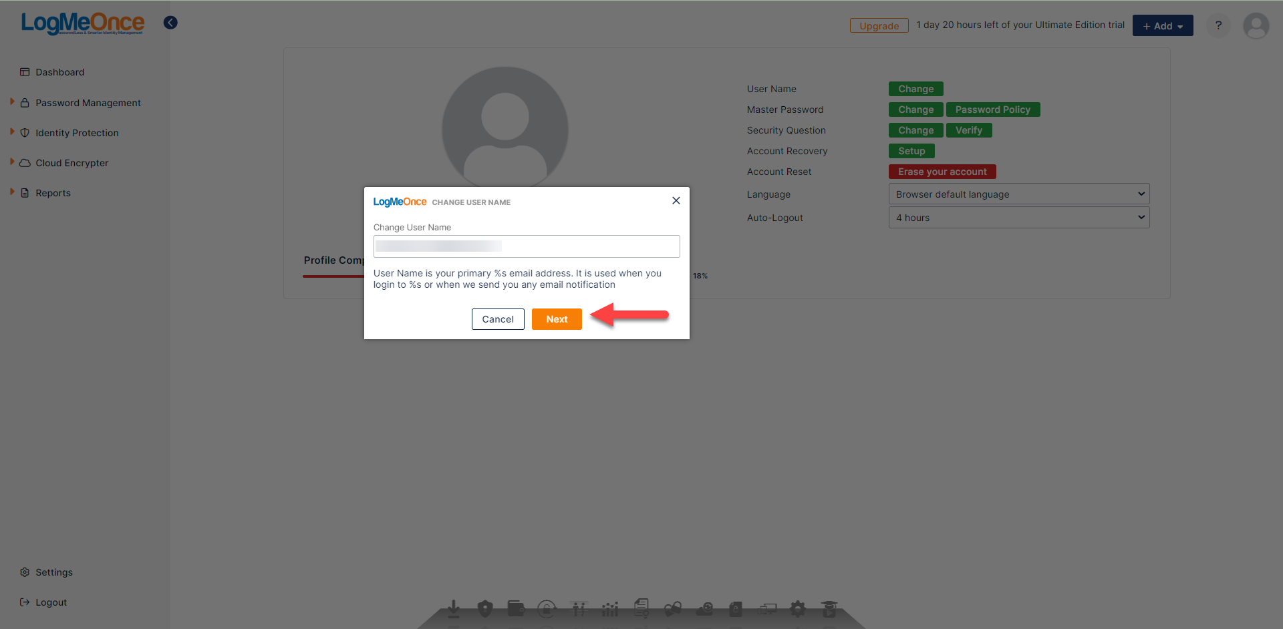
Task: Open the help question mark icon
Action: (1218, 25)
